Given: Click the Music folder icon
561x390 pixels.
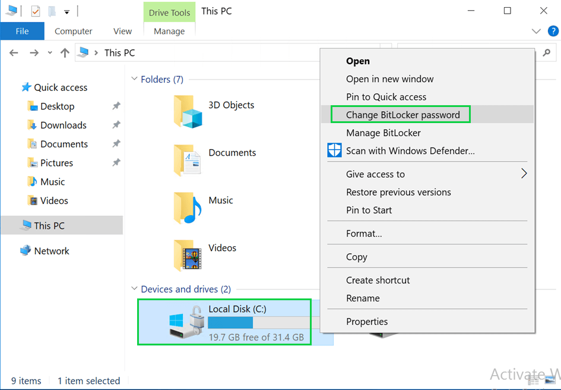Looking at the screenshot, I should (x=188, y=206).
